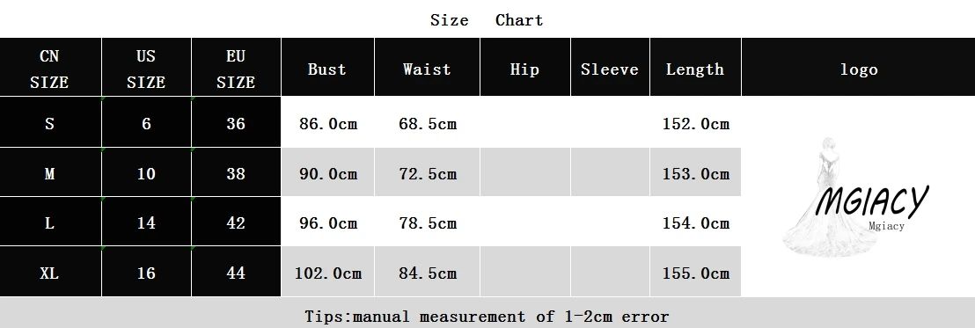Select the EU SIZE header cell

pos(237,67)
